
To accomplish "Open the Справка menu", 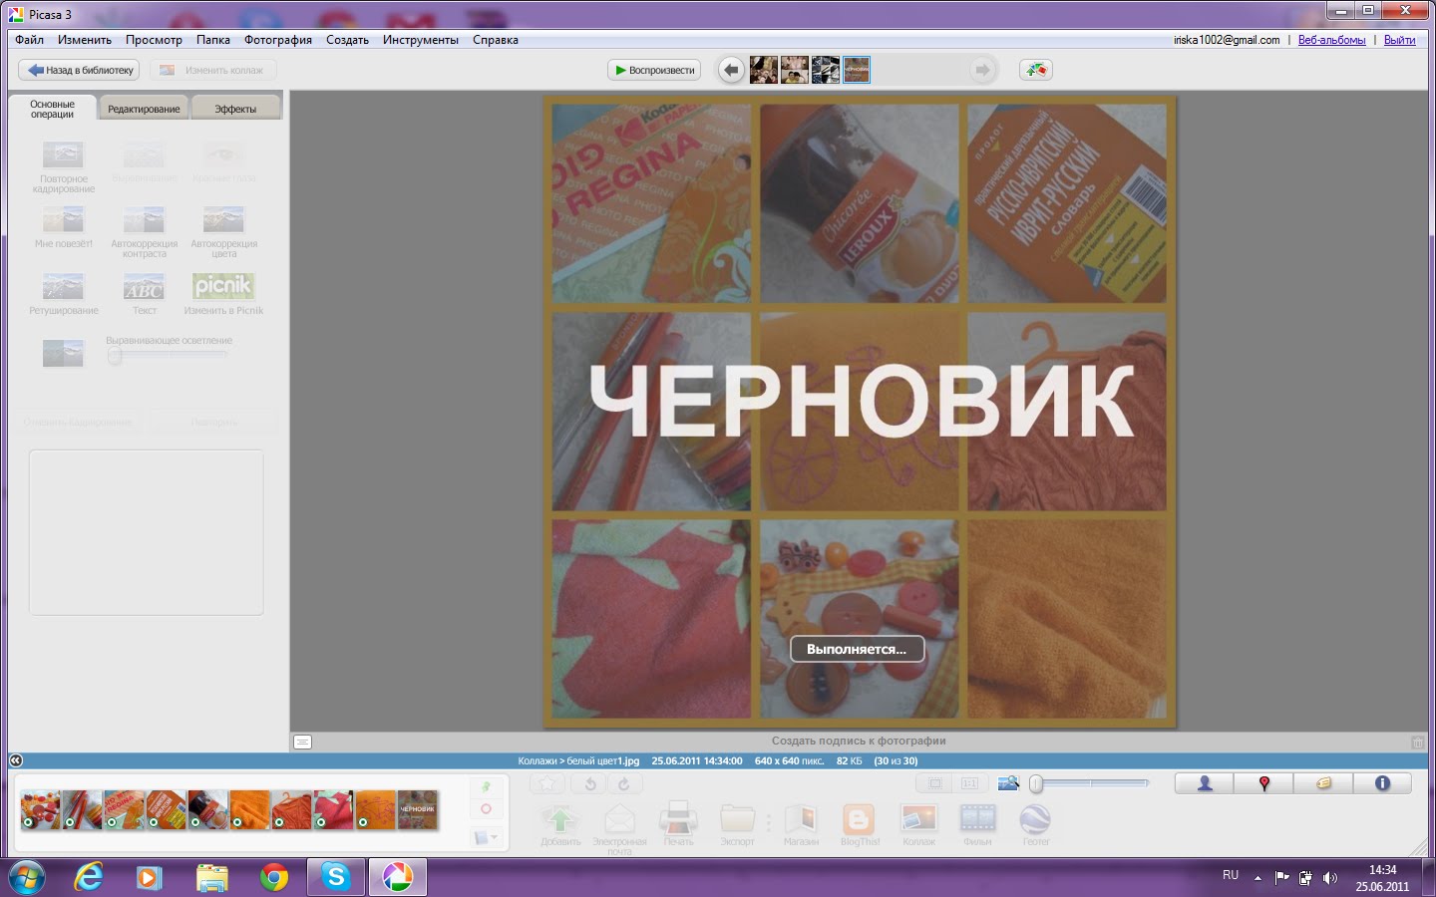I will pyautogui.click(x=496, y=40).
